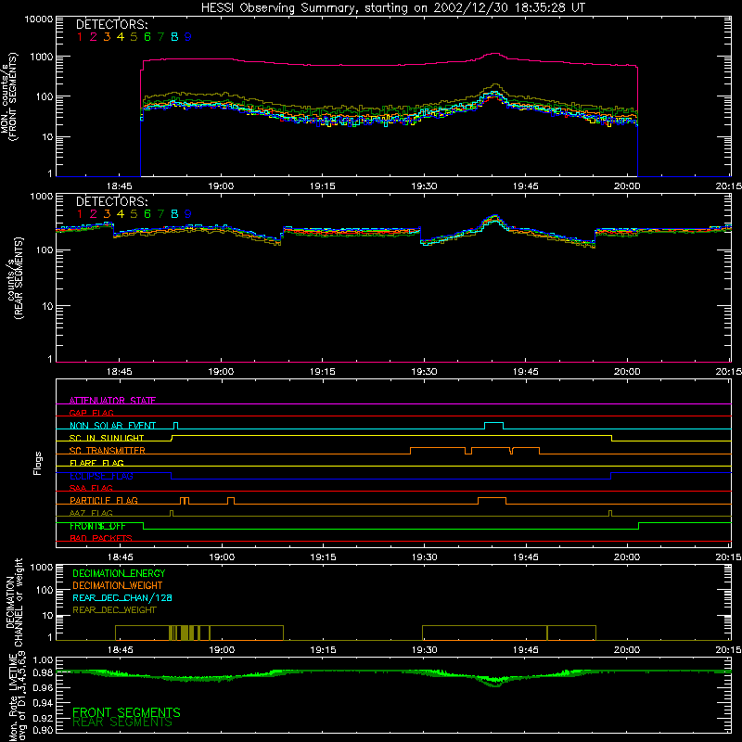Image resolution: width=742 pixels, height=742 pixels.
Task: Click detector number 1 in rear segments legend
Action: click(80, 214)
